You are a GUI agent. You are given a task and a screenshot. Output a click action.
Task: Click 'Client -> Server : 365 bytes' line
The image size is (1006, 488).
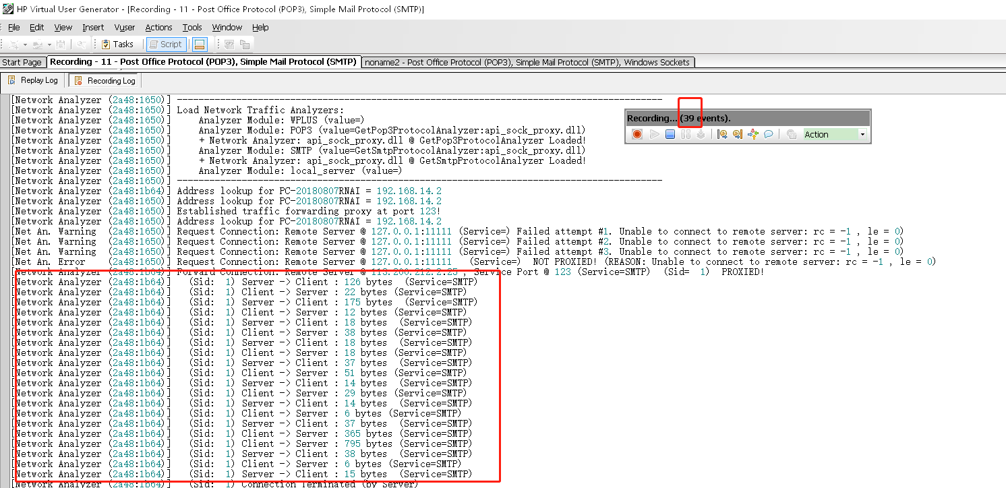click(243, 433)
